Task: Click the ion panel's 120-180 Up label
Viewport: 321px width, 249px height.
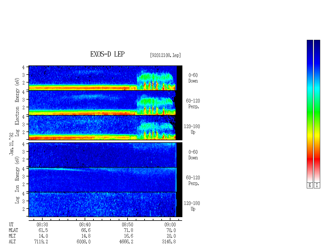Action: point(192,206)
